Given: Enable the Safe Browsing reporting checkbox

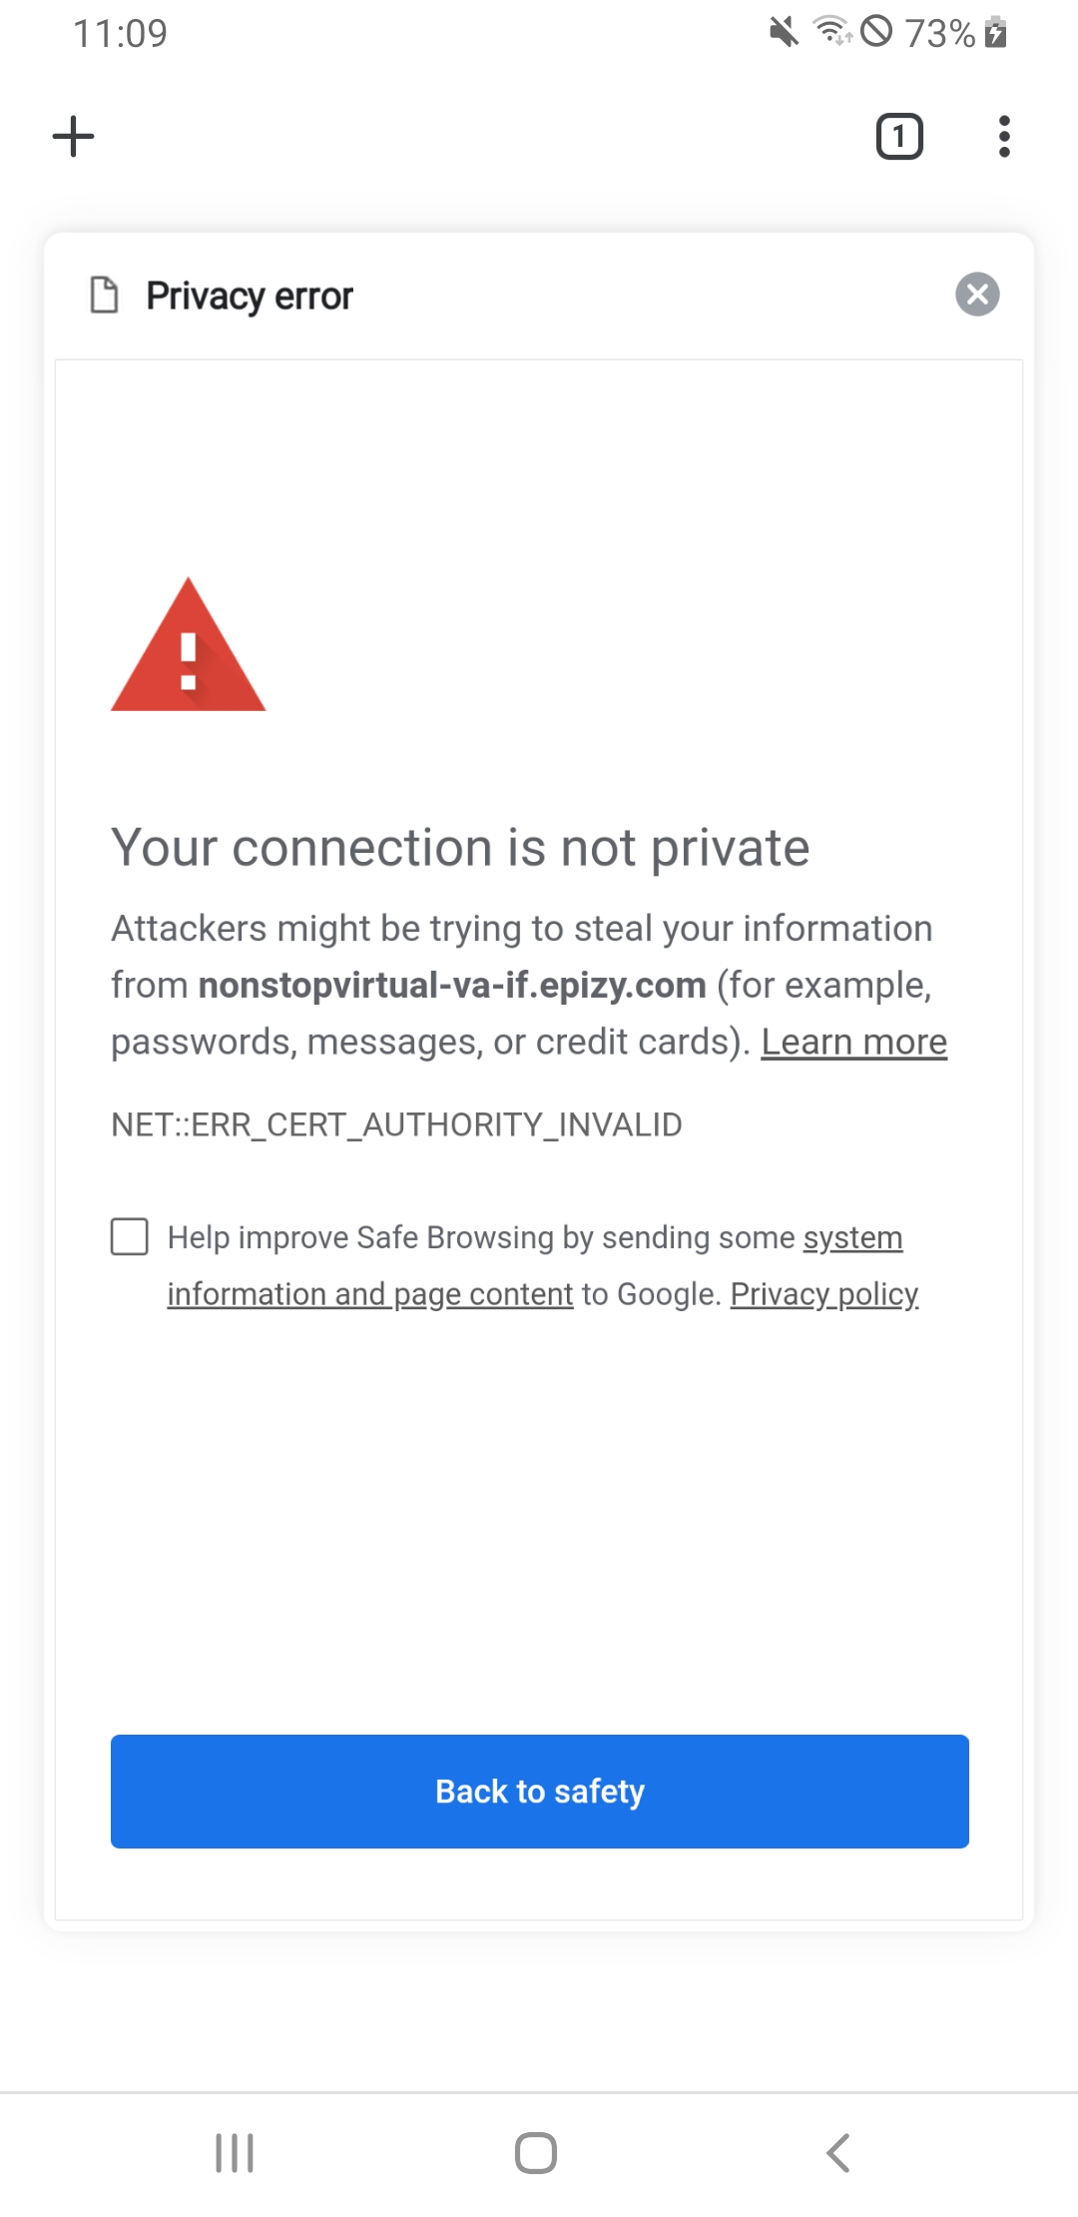Looking at the screenshot, I should pyautogui.click(x=130, y=1236).
